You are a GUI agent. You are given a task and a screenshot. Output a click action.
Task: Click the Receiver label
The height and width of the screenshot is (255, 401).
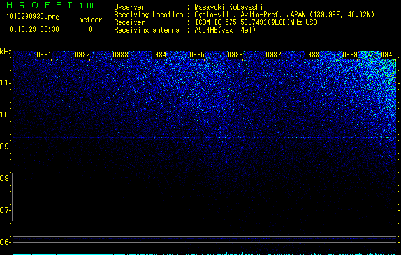pos(129,22)
